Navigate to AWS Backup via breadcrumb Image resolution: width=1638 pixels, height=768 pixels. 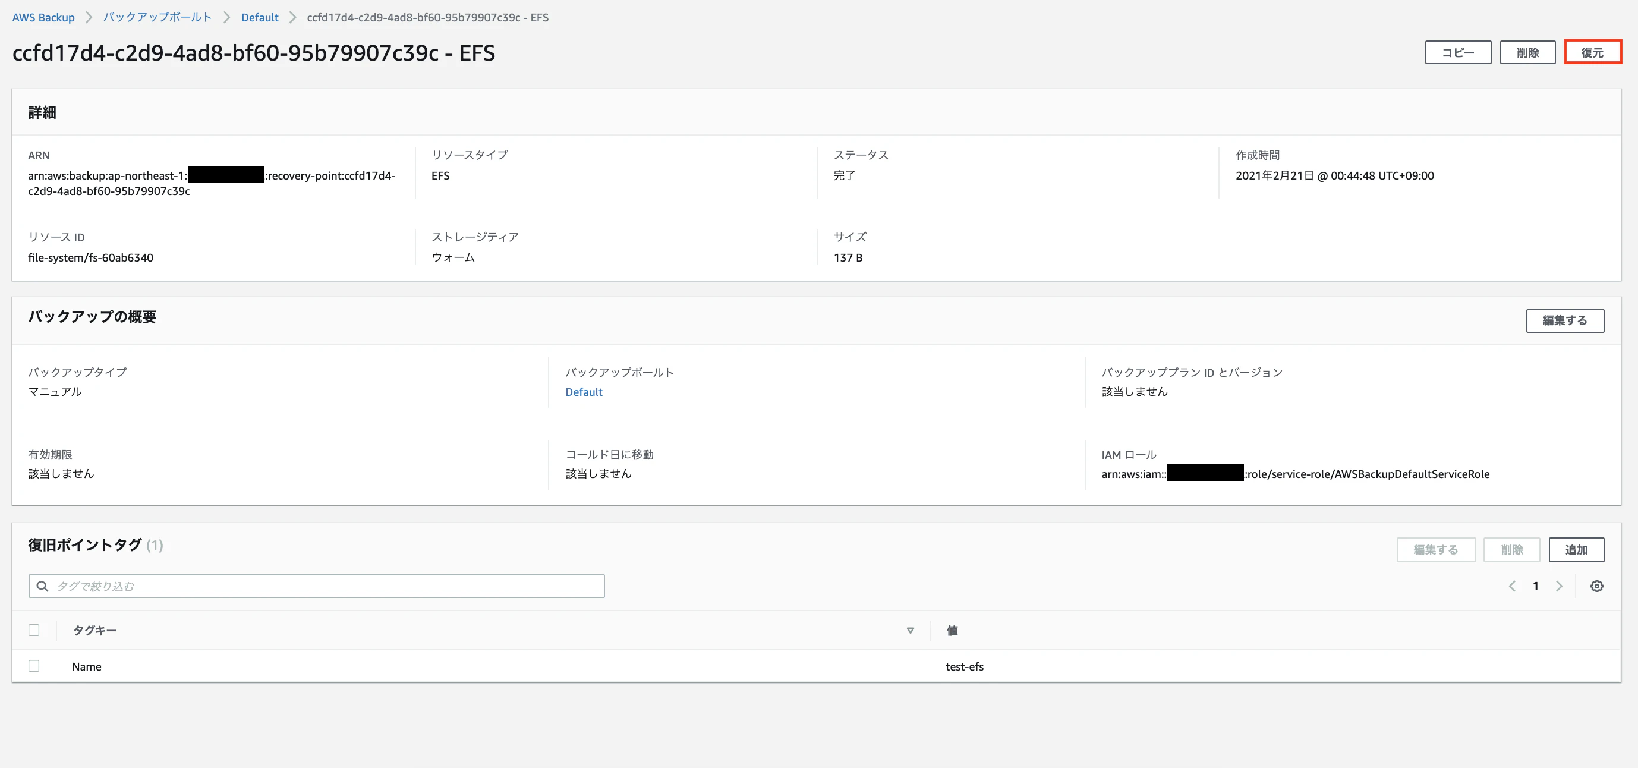(x=43, y=17)
